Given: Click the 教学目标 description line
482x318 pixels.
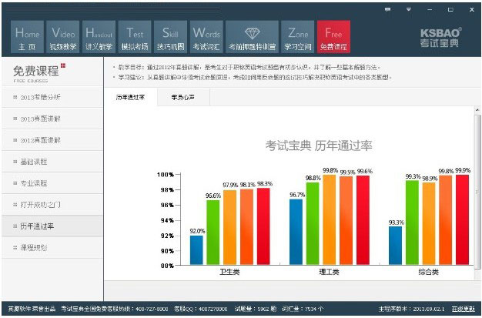Looking at the screenshot, I should [249, 67].
